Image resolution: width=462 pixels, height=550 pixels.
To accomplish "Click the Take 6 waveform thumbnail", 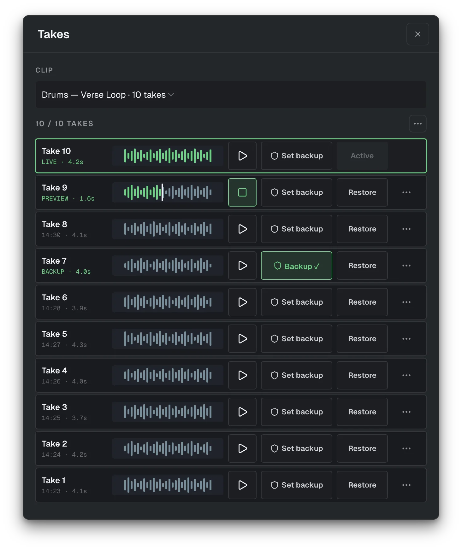I will 168,302.
